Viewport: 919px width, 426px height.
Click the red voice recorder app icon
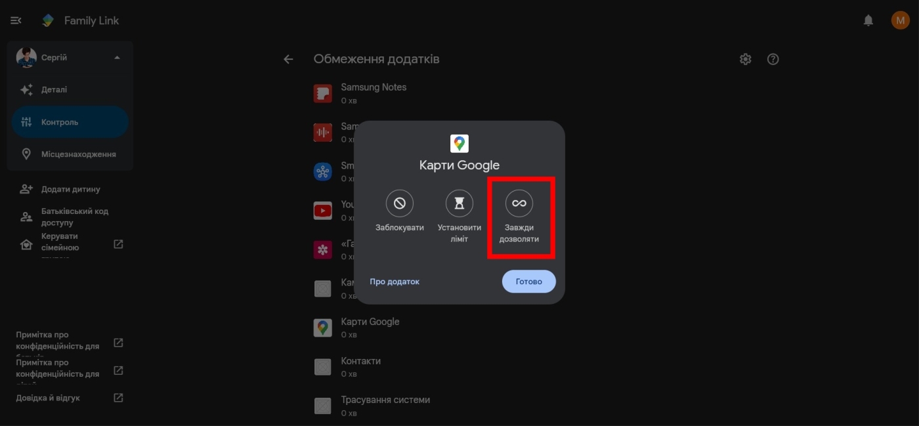click(x=322, y=133)
